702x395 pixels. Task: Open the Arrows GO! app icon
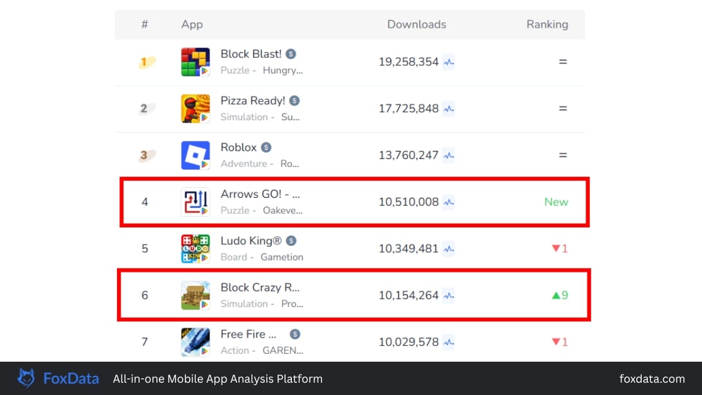195,202
